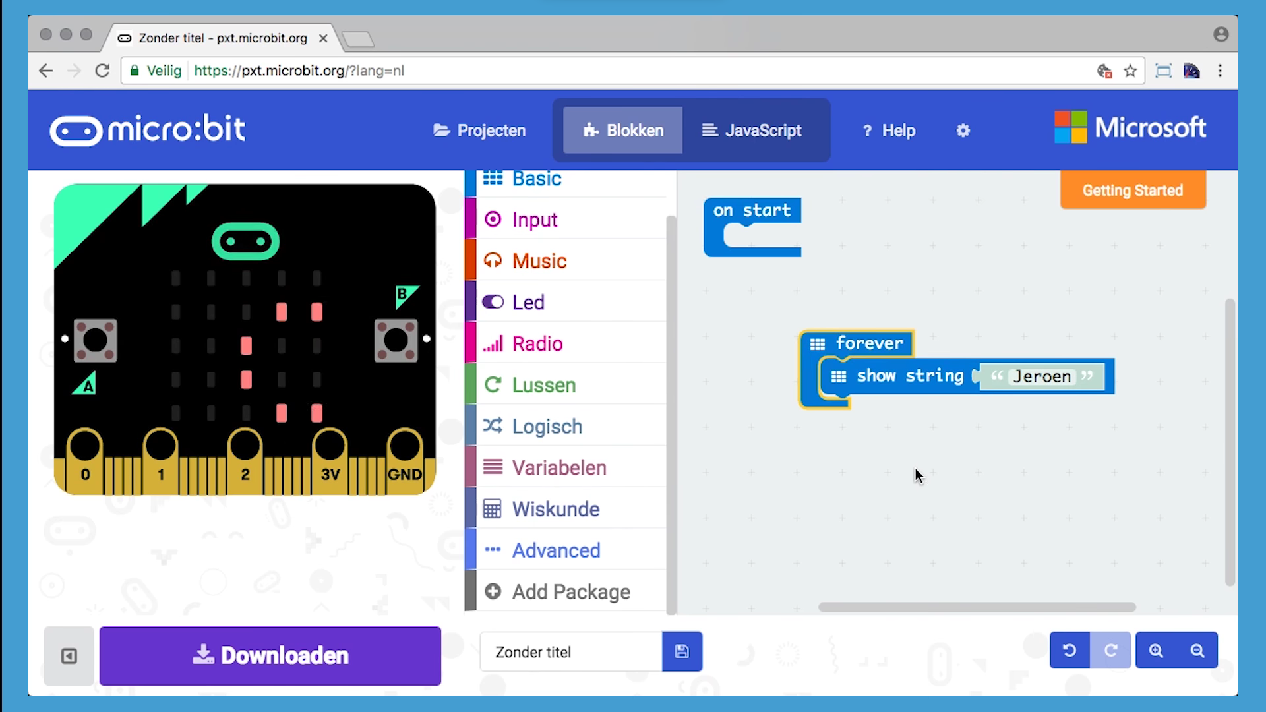Zoom in on the blocks workspace

1156,651
